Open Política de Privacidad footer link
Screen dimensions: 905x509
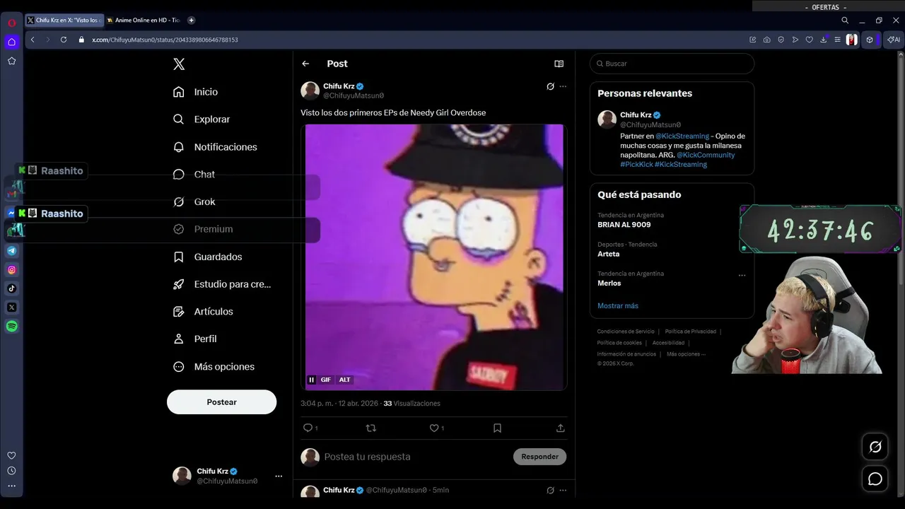691,332
